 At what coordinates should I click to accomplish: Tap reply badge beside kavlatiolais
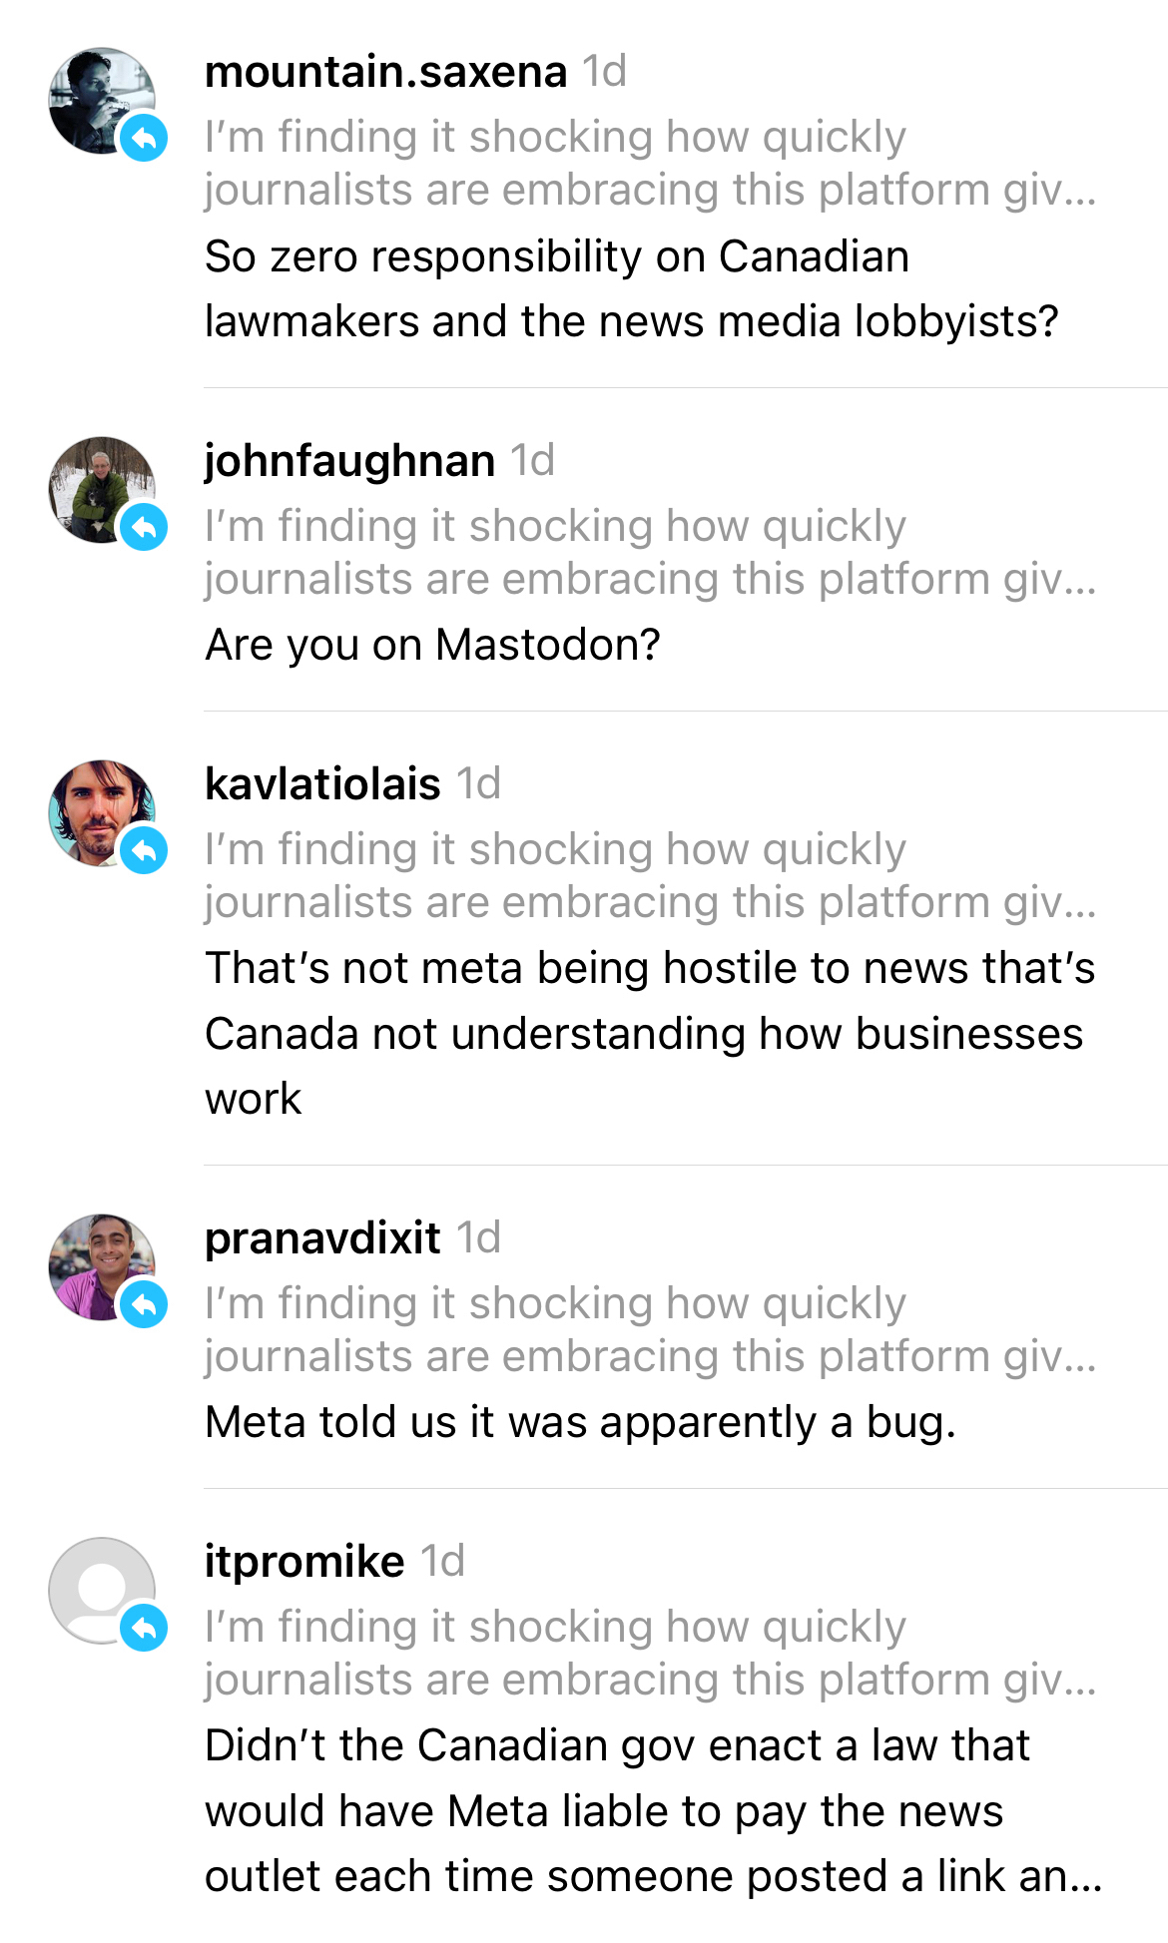pyautogui.click(x=145, y=850)
